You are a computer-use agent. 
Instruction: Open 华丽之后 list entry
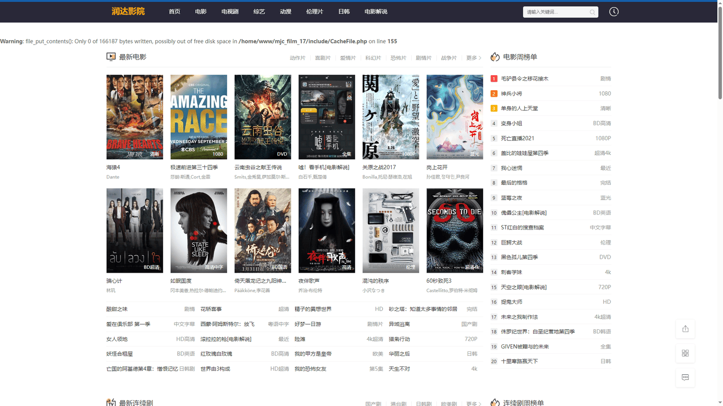pyautogui.click(x=399, y=354)
